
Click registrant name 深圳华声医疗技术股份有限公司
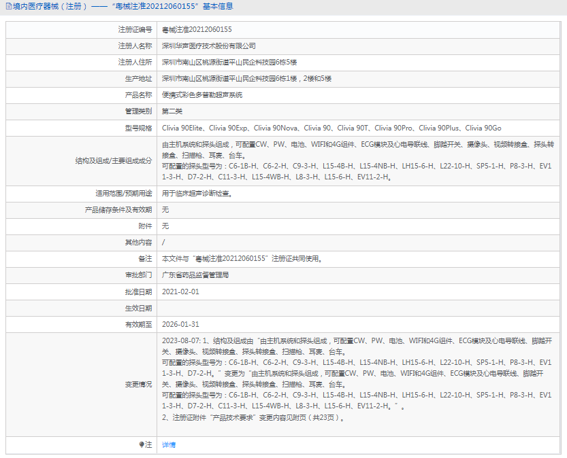209,46
